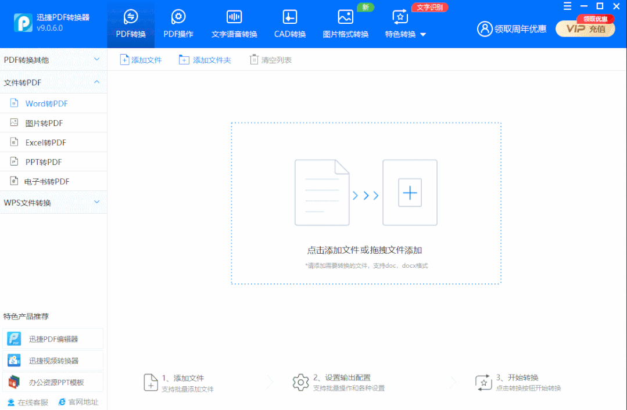The image size is (627, 410).
Task: Switch to the PDF操作 tab
Action: [x=178, y=24]
